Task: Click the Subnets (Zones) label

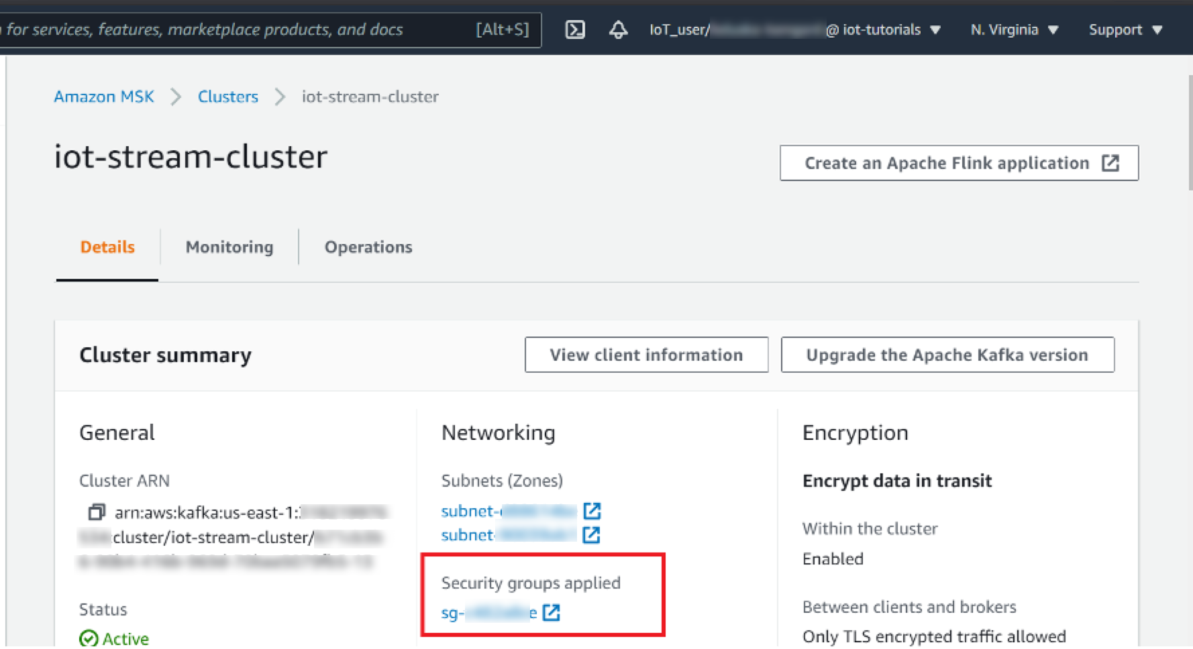Action: click(x=502, y=481)
